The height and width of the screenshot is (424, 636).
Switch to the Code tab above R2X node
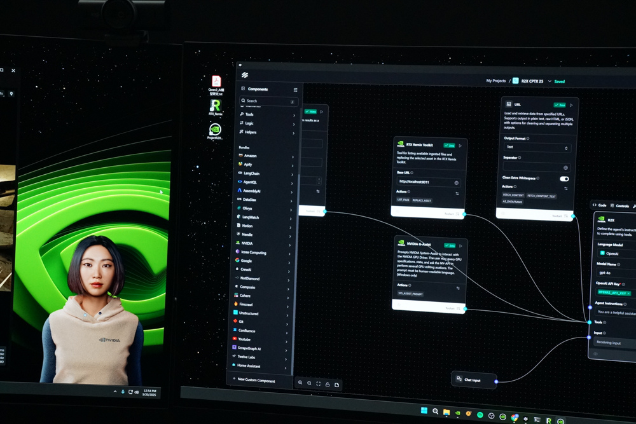pos(599,205)
